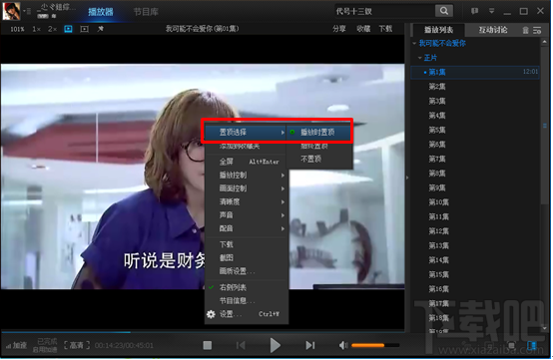Skip to next episode with the next button
This screenshot has width=553, height=360.
point(310,345)
